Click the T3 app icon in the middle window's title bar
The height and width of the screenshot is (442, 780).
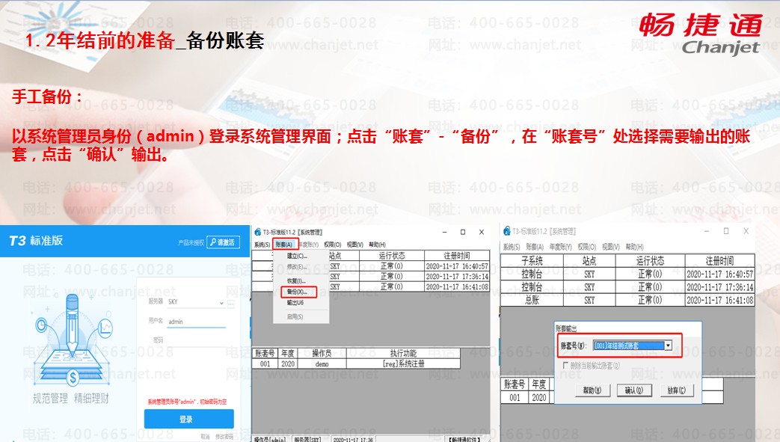tap(258, 232)
